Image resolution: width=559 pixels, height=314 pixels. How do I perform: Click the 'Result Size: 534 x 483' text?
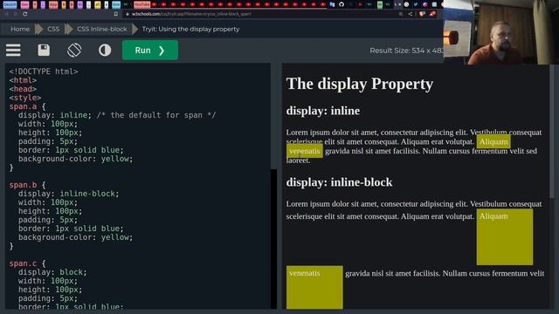[x=406, y=51]
